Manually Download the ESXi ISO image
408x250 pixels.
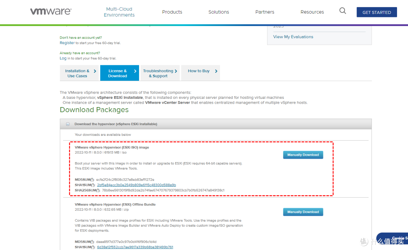[303, 155]
